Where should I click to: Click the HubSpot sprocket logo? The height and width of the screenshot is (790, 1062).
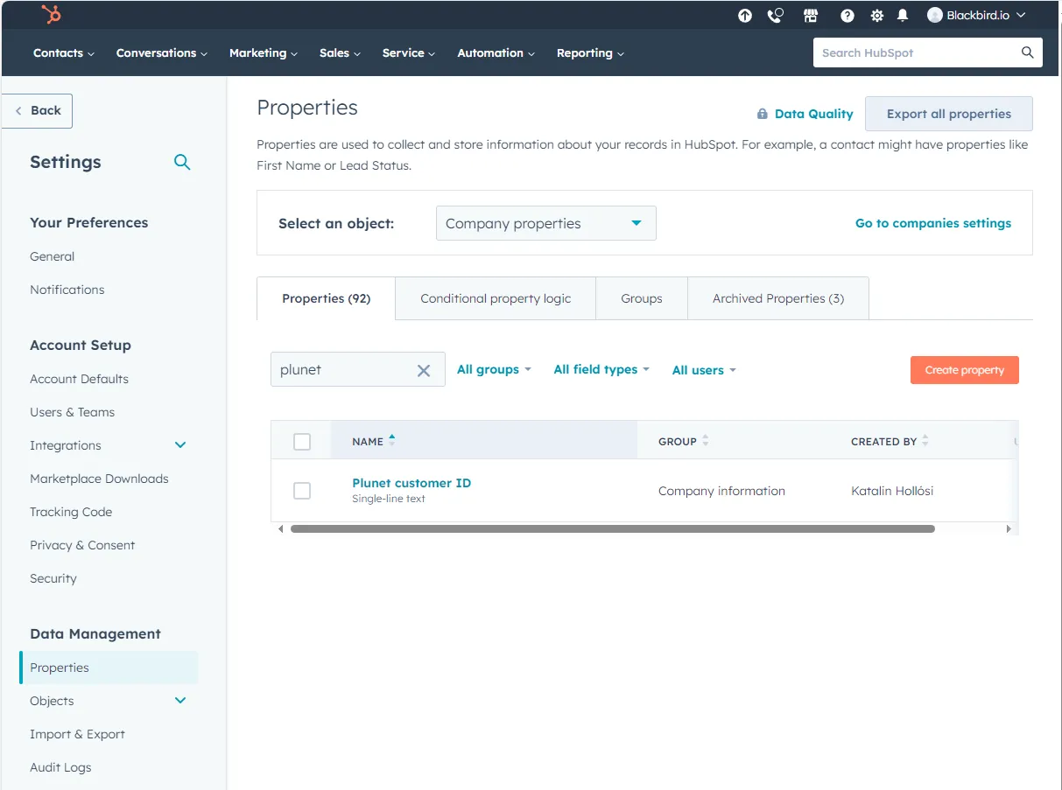point(52,15)
